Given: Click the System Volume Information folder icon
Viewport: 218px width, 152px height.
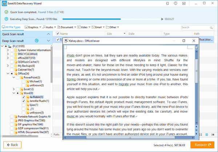Looking at the screenshot, I should point(15,50).
